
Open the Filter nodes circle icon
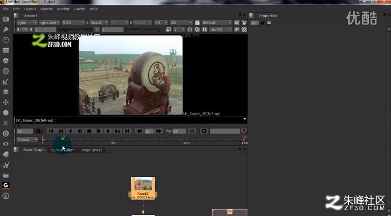tap(5, 71)
